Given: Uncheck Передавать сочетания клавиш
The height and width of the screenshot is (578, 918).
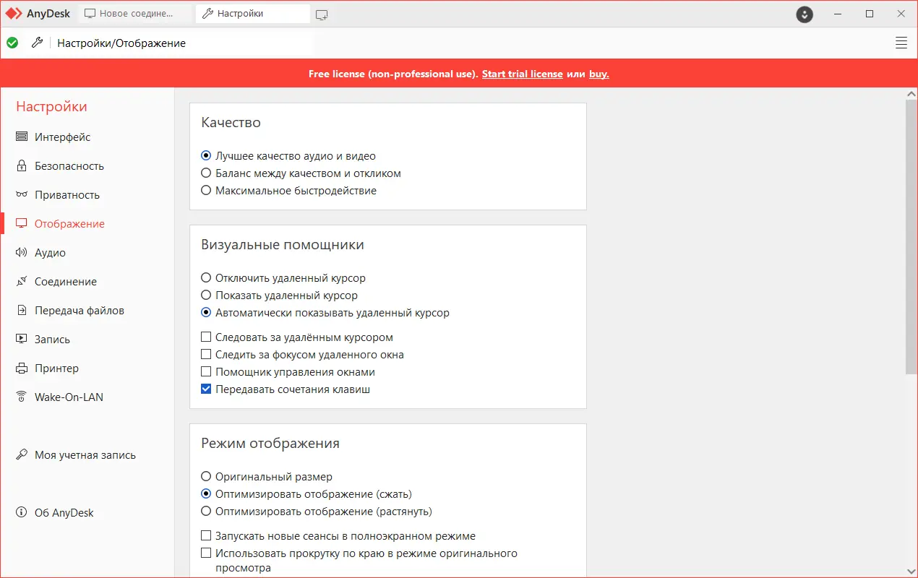Looking at the screenshot, I should click(x=207, y=389).
